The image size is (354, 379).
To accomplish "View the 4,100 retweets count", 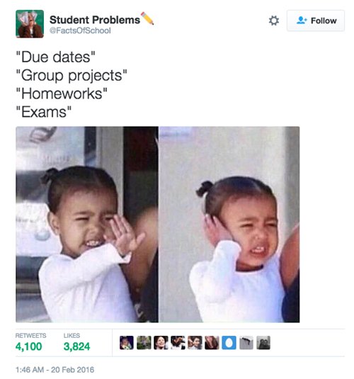I will tap(29, 346).
